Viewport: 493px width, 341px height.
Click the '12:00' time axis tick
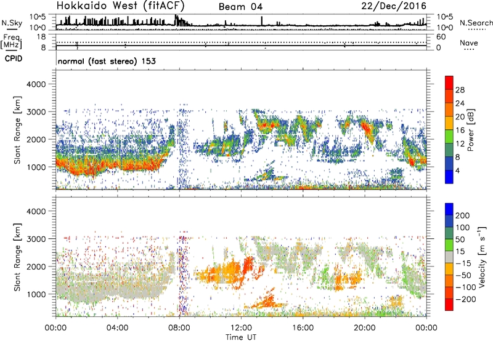click(x=241, y=328)
